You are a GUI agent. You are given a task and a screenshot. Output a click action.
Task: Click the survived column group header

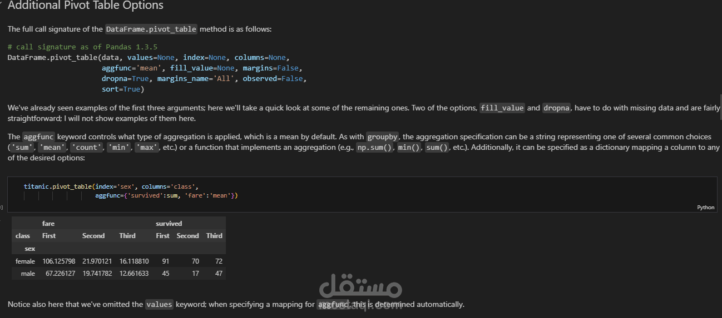point(169,224)
